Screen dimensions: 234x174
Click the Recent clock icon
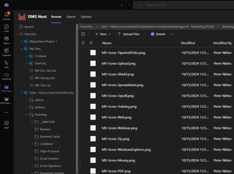(21, 27)
